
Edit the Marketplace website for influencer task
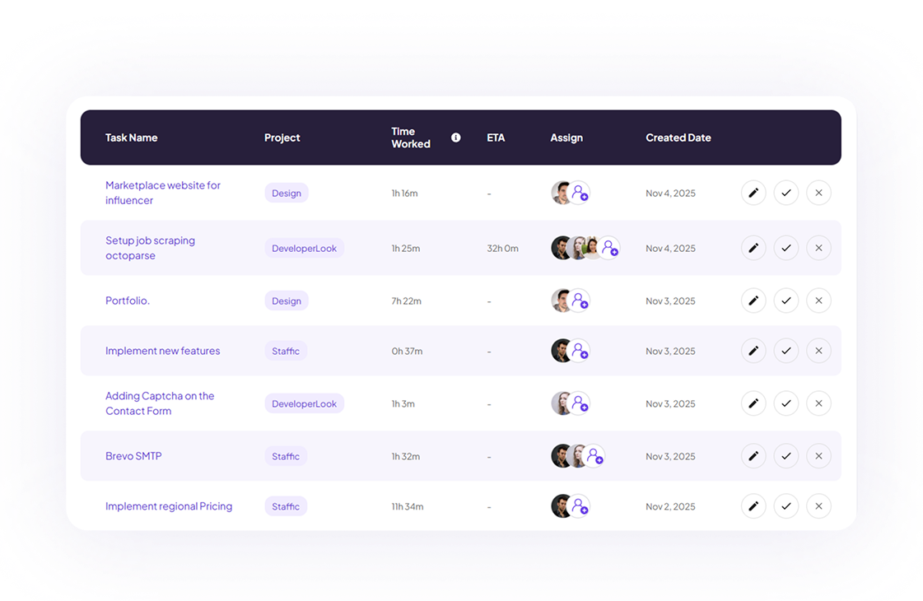pos(753,193)
